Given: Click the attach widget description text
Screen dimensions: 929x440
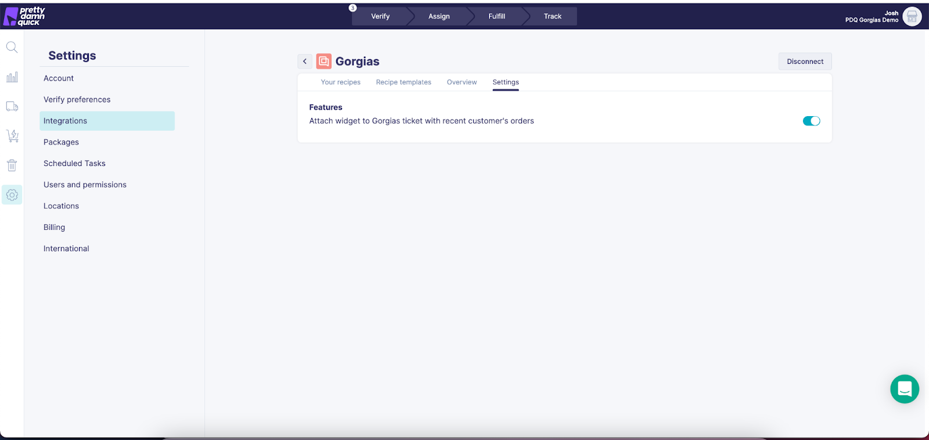Looking at the screenshot, I should [x=422, y=121].
